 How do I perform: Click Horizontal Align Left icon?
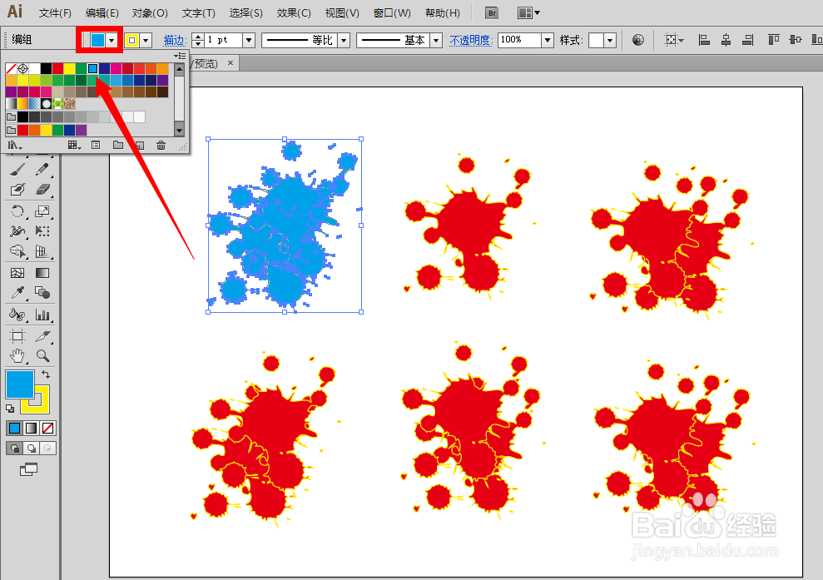[x=704, y=40]
